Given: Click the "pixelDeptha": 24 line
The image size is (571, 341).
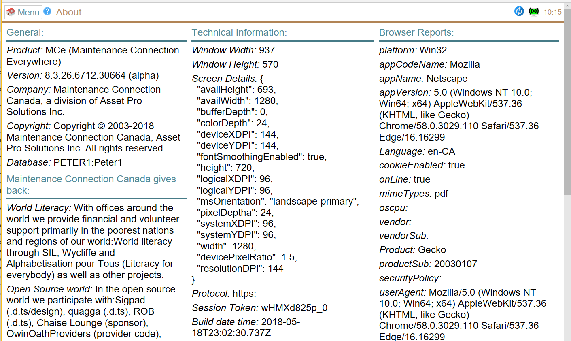Looking at the screenshot, I should pyautogui.click(x=235, y=213).
